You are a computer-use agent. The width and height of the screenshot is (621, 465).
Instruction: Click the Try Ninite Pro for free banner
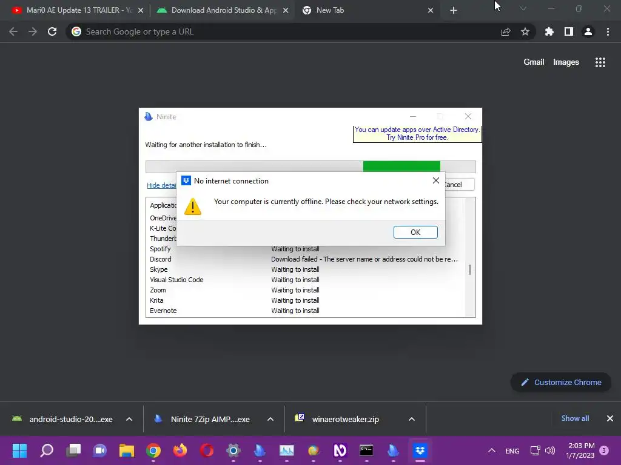point(417,134)
